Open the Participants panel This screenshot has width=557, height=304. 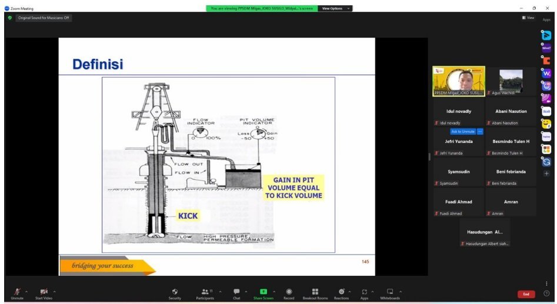pyautogui.click(x=206, y=292)
